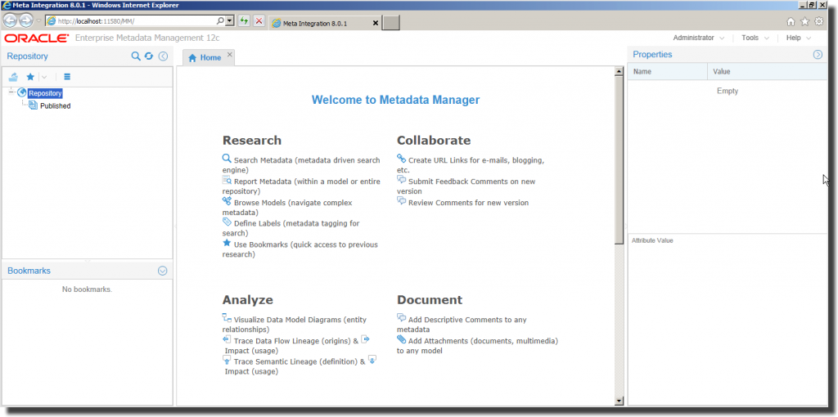Open Search Metadata link

pyautogui.click(x=301, y=165)
